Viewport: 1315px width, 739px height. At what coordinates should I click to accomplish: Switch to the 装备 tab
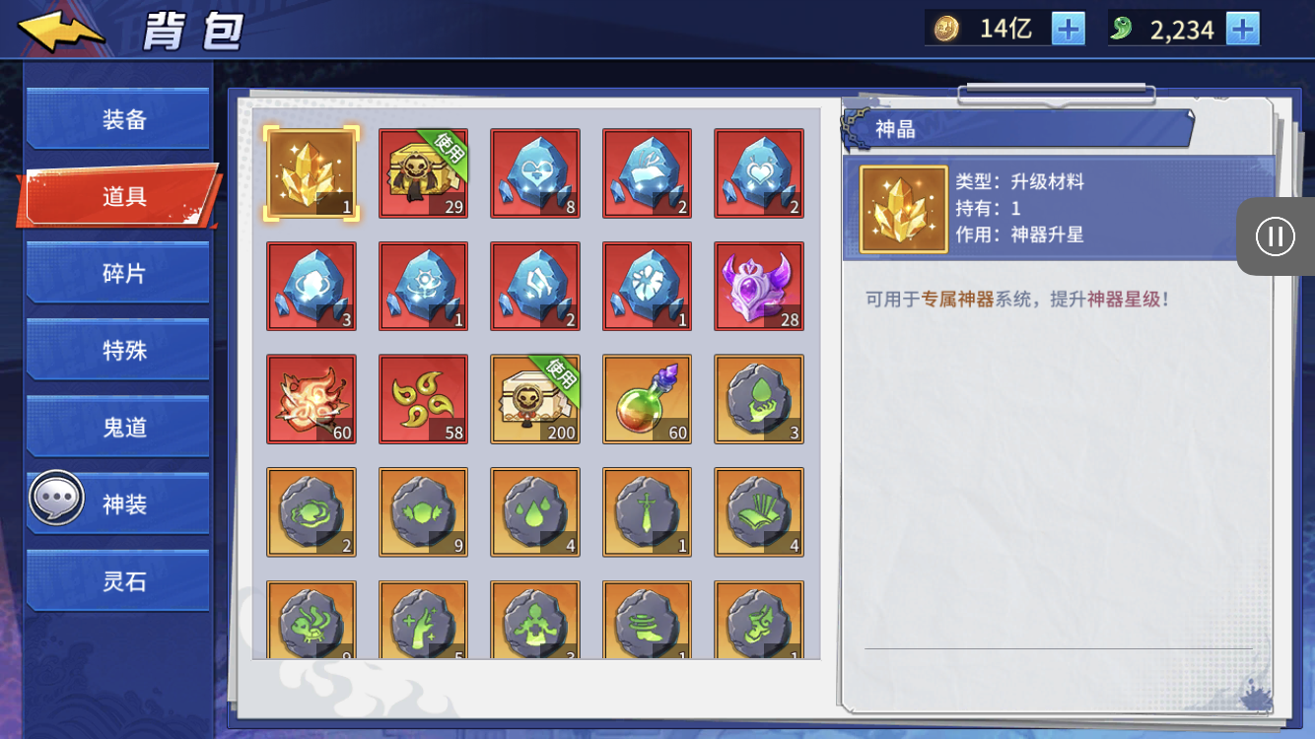click(118, 119)
